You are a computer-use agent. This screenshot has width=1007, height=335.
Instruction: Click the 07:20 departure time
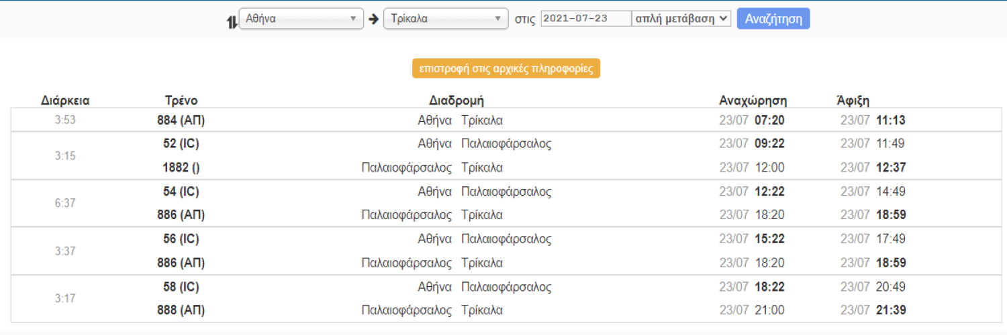click(x=769, y=121)
